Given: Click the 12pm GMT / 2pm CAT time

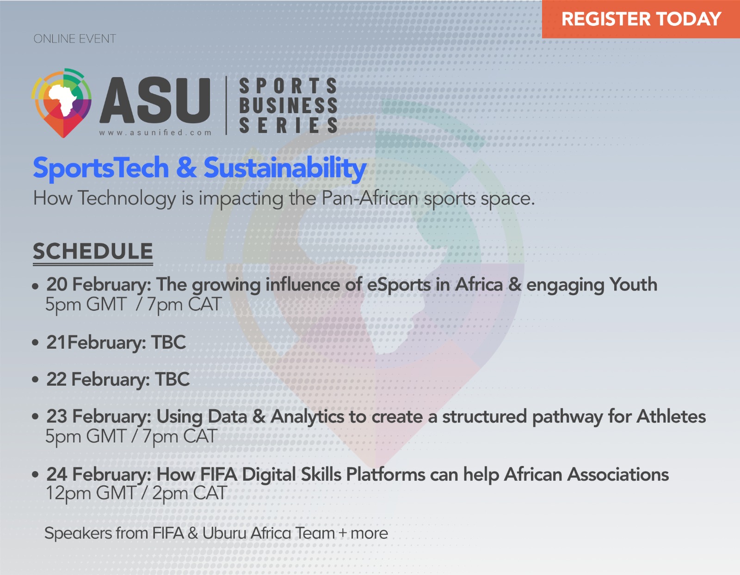Looking at the screenshot, I should 136,493.
